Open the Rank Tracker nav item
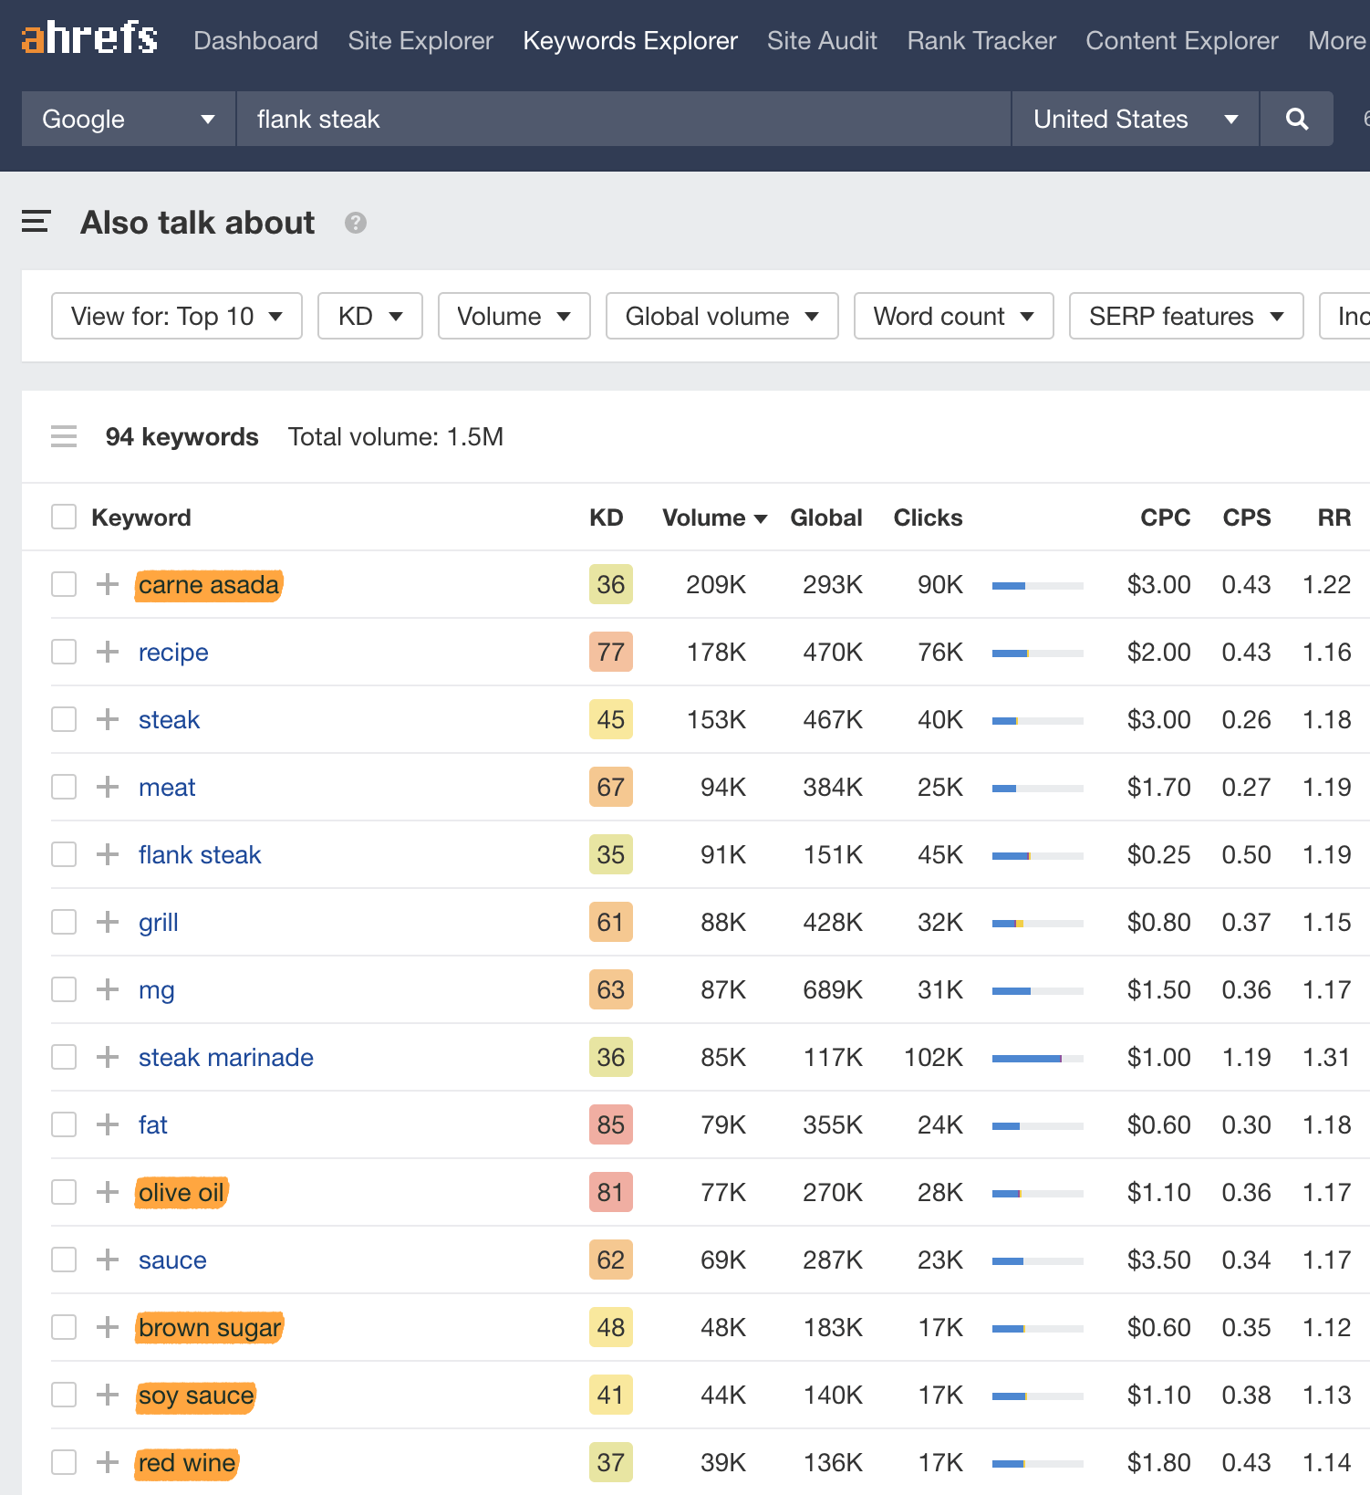 point(981,41)
